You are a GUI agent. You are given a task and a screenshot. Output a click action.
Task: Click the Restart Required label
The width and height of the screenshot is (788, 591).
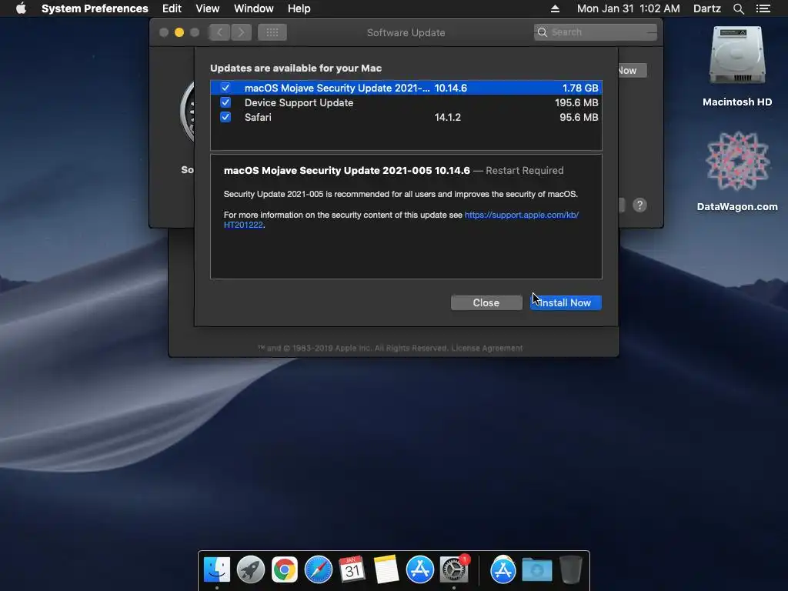click(x=525, y=170)
